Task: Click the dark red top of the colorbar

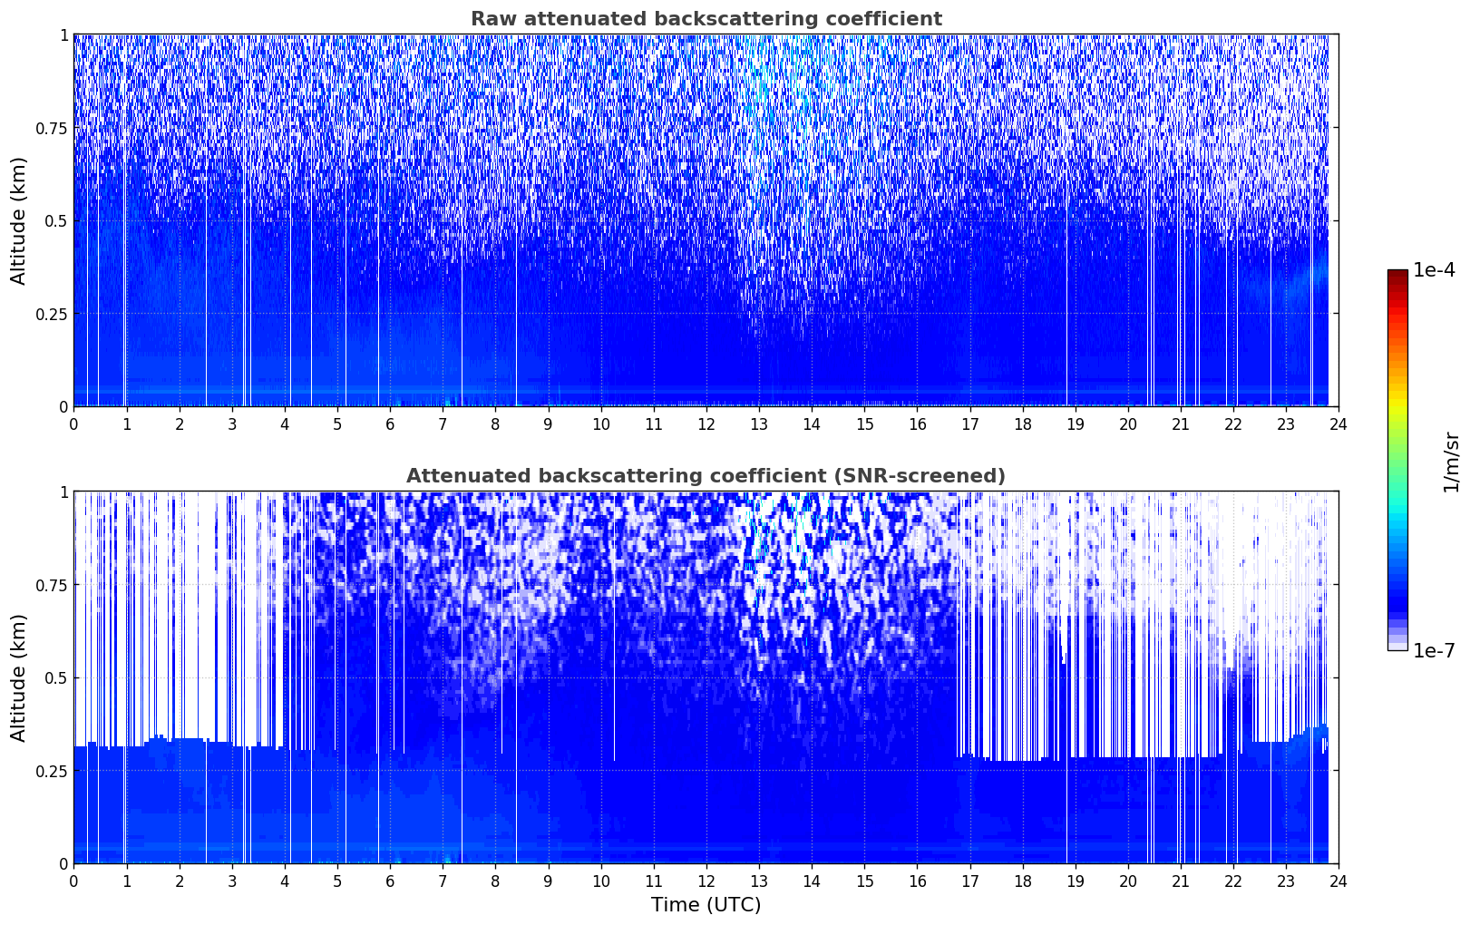Action: point(1397,275)
